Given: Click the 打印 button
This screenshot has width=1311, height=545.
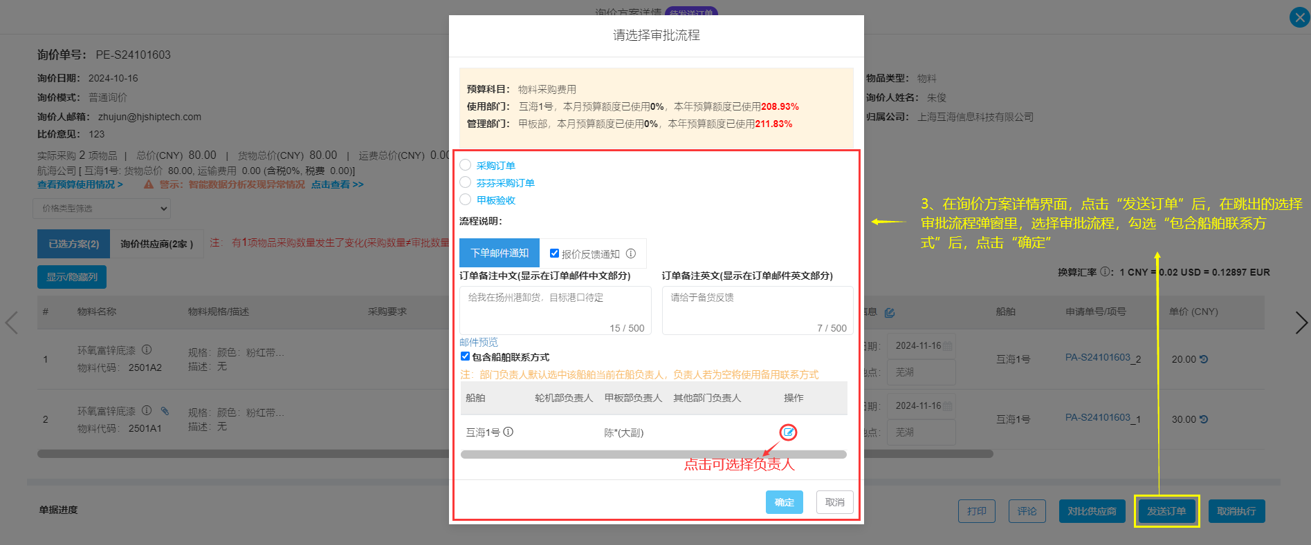Looking at the screenshot, I should click(x=977, y=511).
